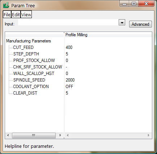Screen dimensions: 157x154
Task: Click the STEP_DEPTH value 5
Action: click(x=67, y=54)
